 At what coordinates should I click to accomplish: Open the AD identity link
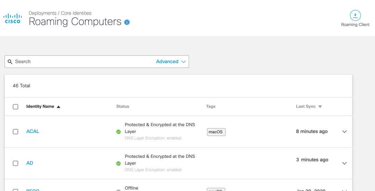pos(30,163)
